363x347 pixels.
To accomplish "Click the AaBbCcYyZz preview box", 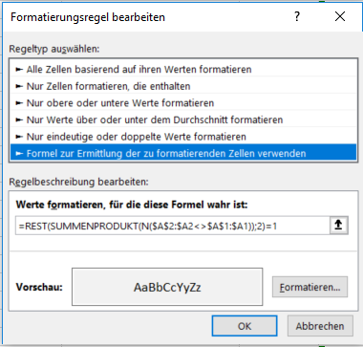I will tap(167, 287).
